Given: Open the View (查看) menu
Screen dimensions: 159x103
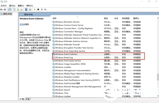Looking at the screenshot, I should 21,6.
